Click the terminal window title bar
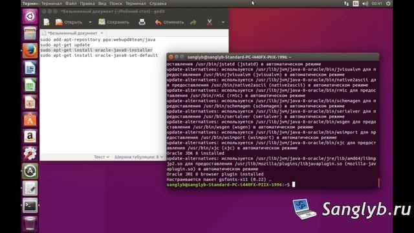The height and width of the screenshot is (233, 414). pyautogui.click(x=273, y=57)
